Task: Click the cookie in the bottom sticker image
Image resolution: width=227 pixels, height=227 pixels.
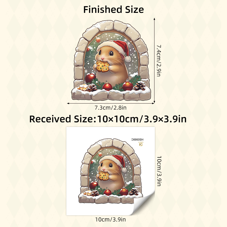Action: coord(104,176)
